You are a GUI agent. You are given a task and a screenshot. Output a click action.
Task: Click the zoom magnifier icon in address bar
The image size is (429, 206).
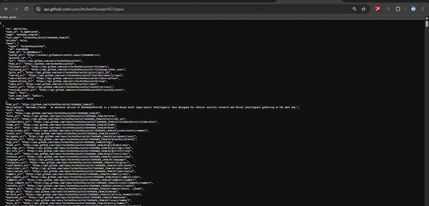[x=355, y=9]
